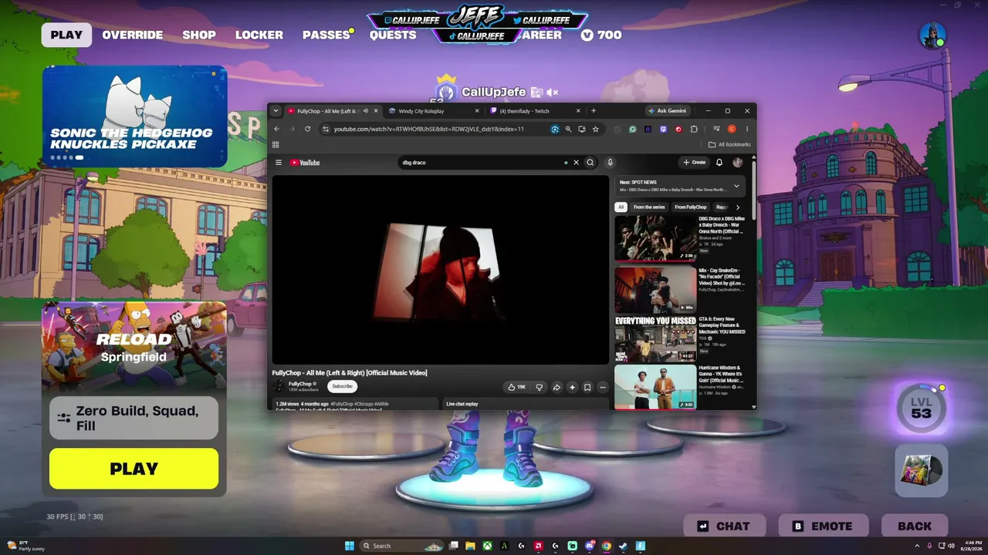Viewport: 988px width, 555px height.
Task: Open the Grammarly extension icon in Chrome
Action: click(x=632, y=129)
